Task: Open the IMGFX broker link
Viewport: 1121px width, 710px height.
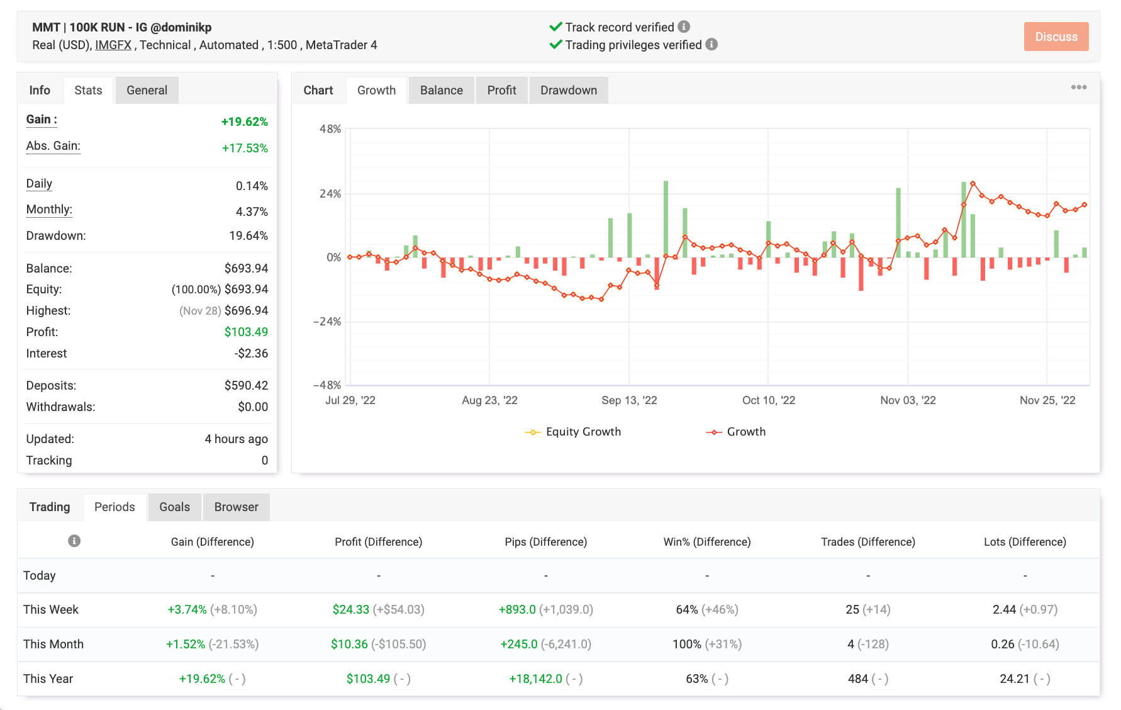Action: (x=113, y=45)
